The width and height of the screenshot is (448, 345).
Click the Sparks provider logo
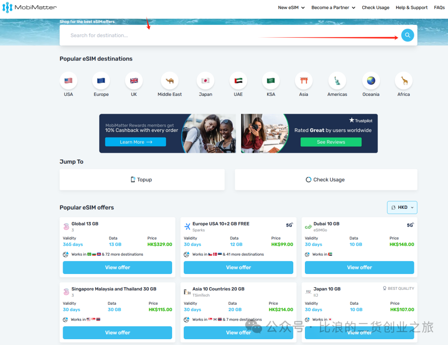point(187,227)
